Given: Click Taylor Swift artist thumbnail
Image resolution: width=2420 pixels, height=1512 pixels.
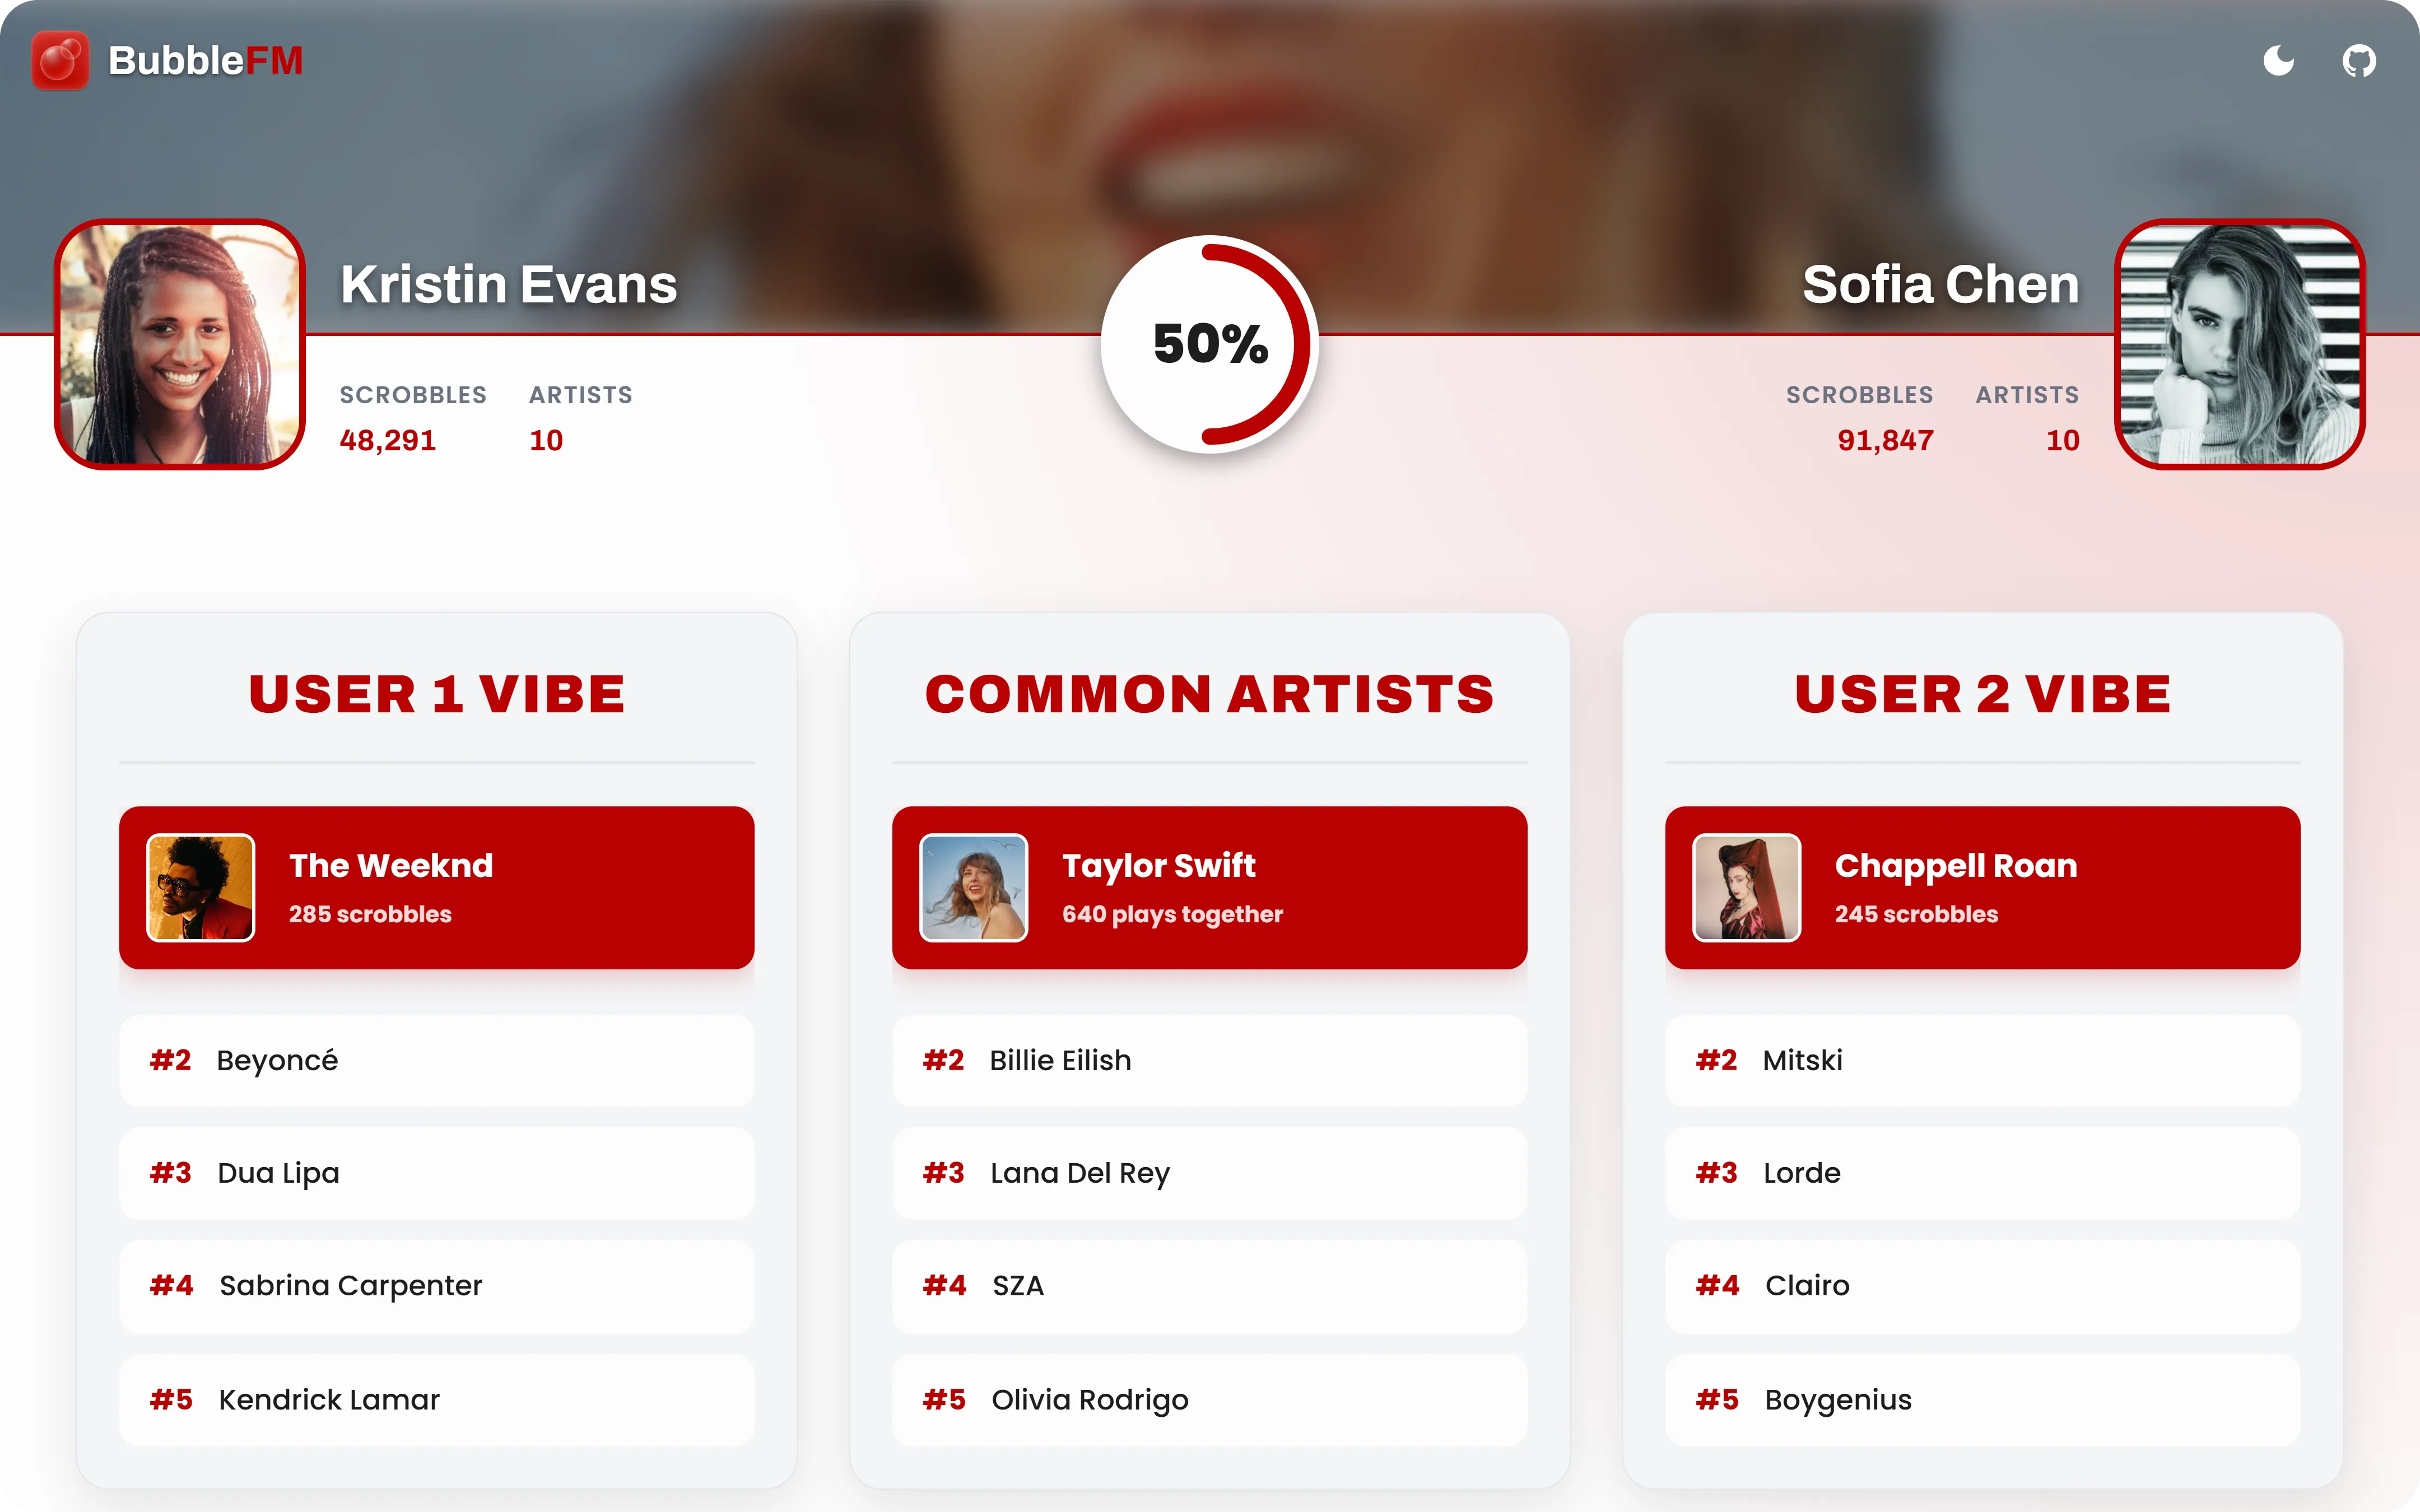Looking at the screenshot, I should click(x=974, y=888).
